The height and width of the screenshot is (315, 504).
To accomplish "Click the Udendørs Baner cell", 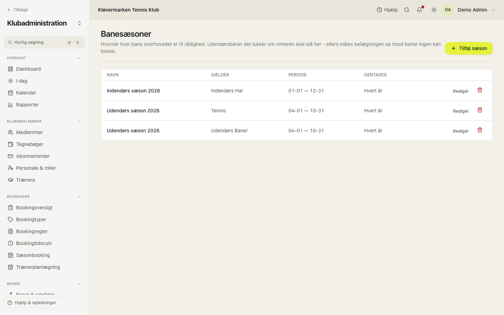I will coord(229,131).
